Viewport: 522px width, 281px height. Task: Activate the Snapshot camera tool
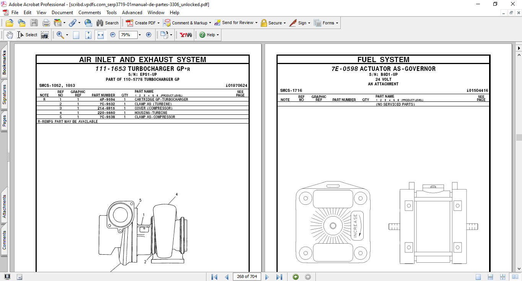click(45, 35)
